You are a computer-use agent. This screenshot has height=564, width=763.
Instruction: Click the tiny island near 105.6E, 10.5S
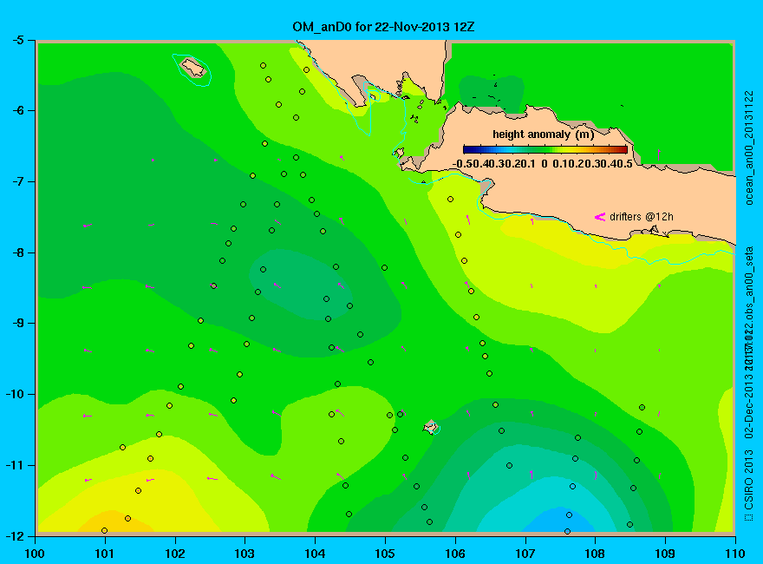coord(431,427)
